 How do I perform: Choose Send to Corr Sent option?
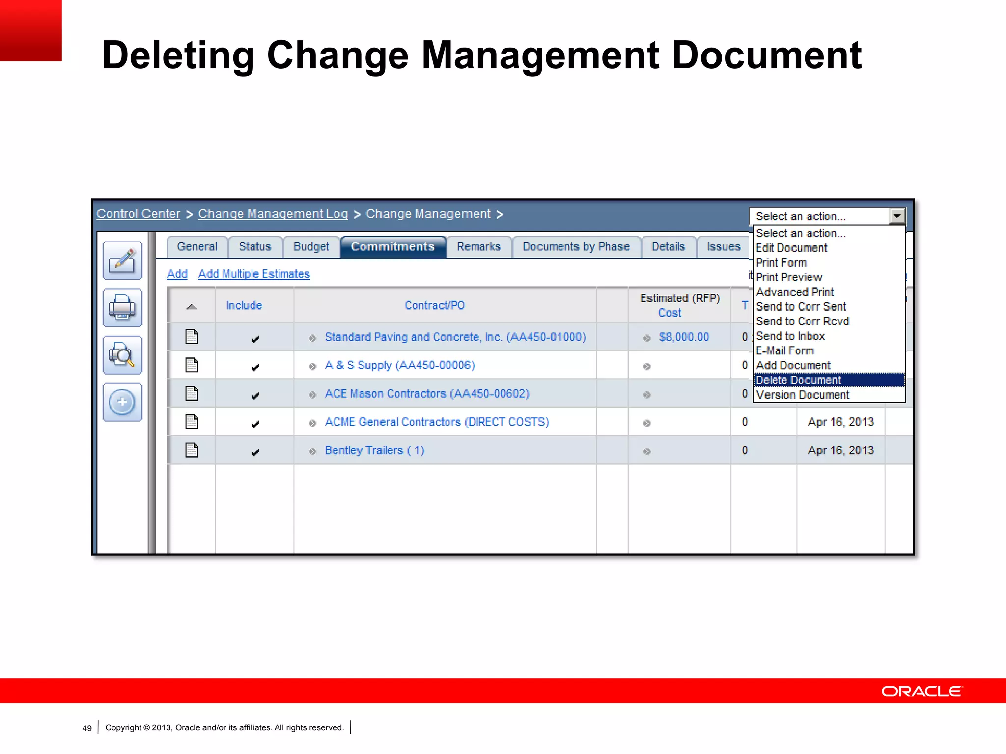(x=829, y=307)
